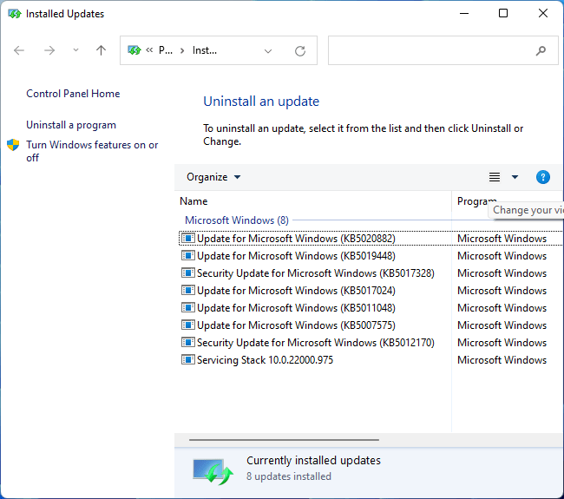The height and width of the screenshot is (499, 564).
Task: Select Update for Microsoft Windows (KB5007575)
Action: pos(371,325)
